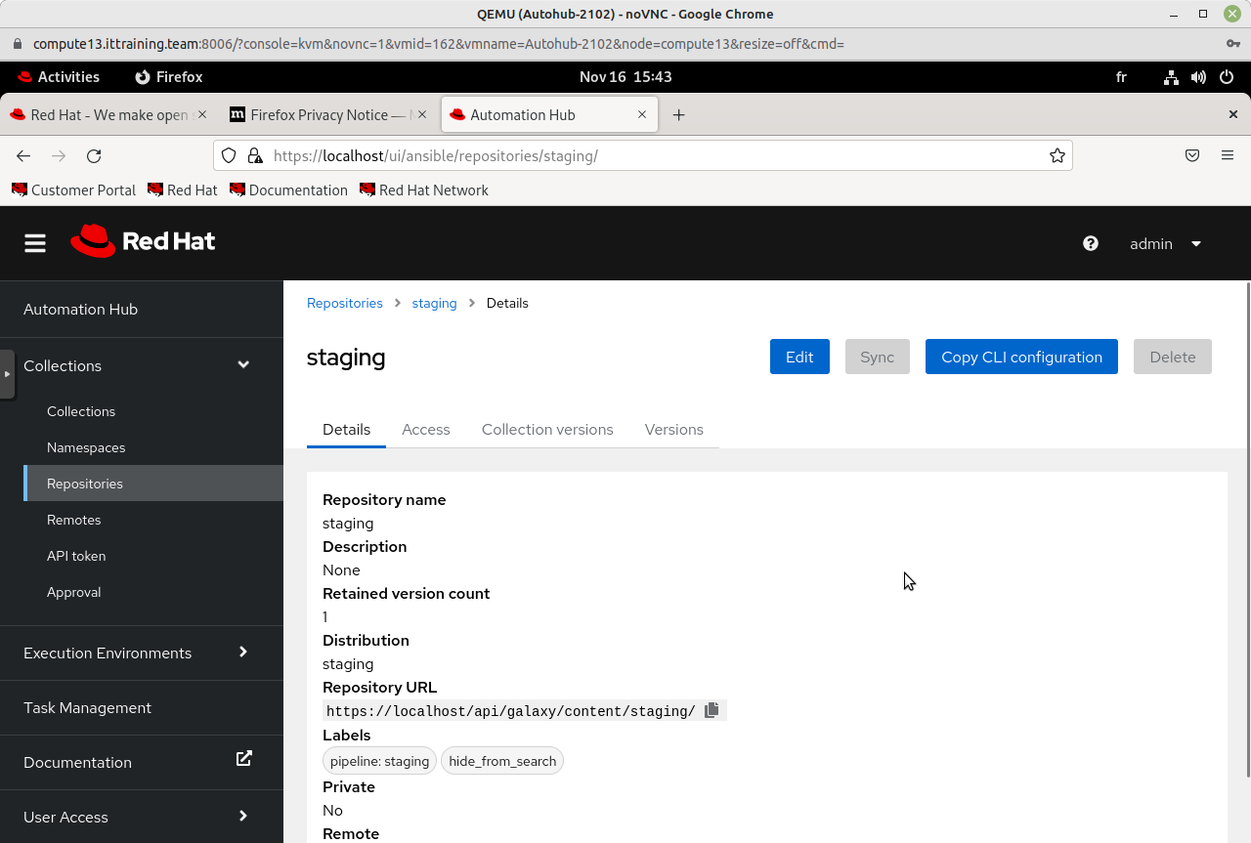1251x843 pixels.
Task: Open Approval in the sidebar
Action: (153, 592)
